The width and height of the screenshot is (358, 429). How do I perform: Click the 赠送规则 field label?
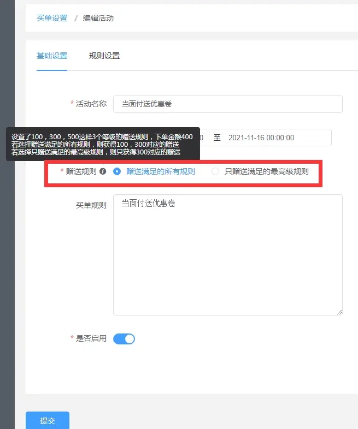[81, 171]
